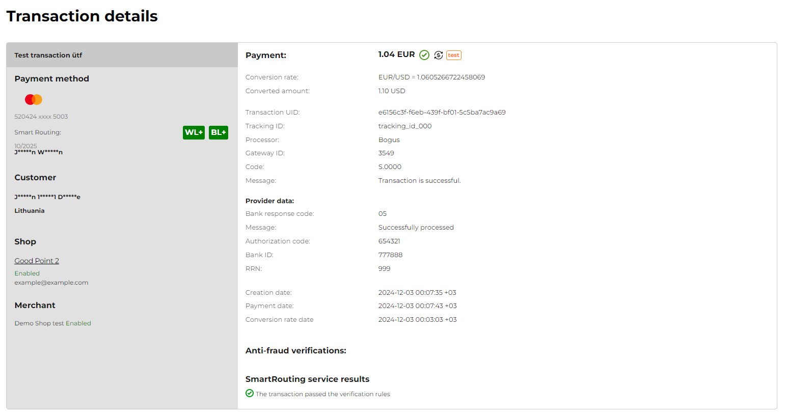Open the Demo Shop test merchant link

39,323
